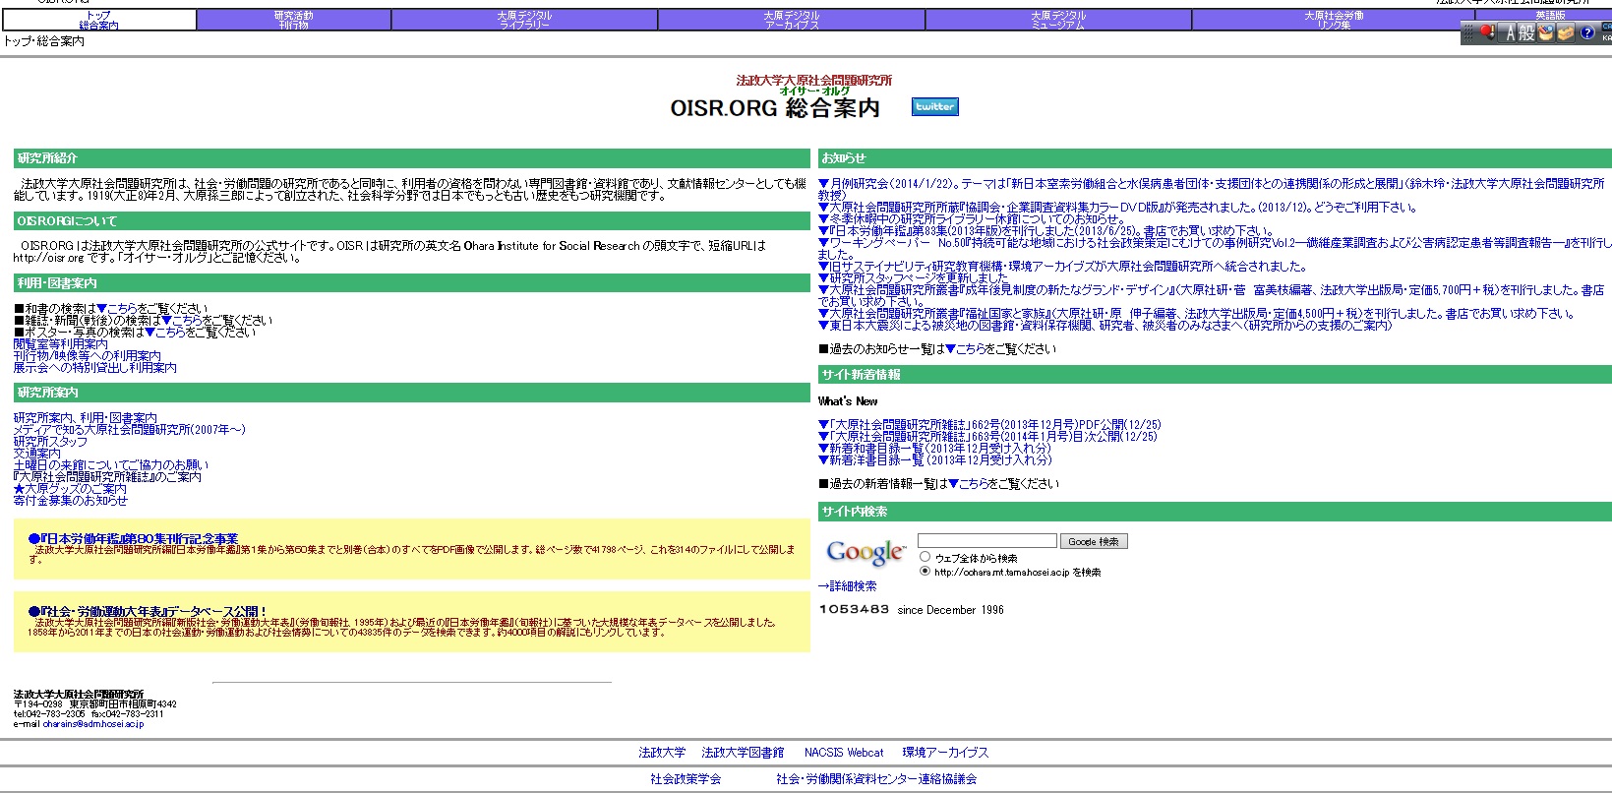Open the '『大原社会問題研究所雑誌』のご案内' link
1612x793 pixels.
pos(107,477)
